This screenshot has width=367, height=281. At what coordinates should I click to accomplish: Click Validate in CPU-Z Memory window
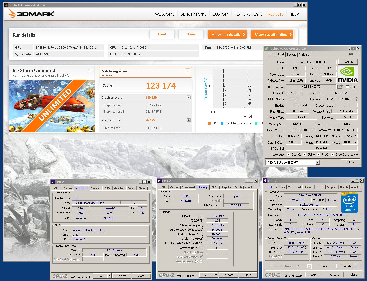click(228, 275)
